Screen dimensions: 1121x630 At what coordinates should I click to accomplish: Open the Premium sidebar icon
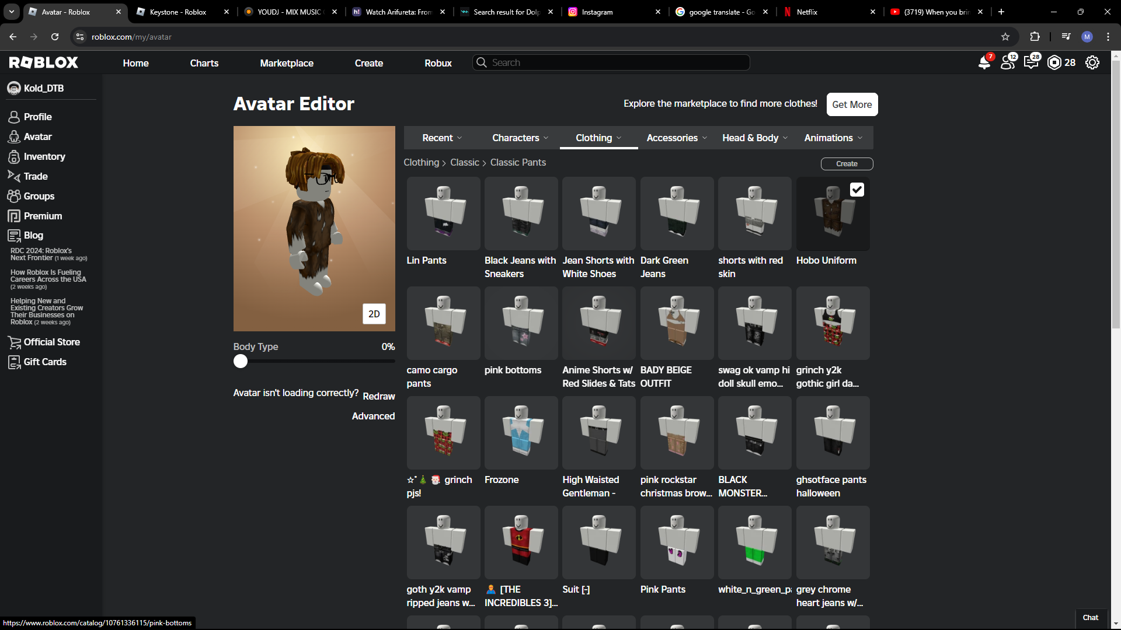pyautogui.click(x=14, y=216)
